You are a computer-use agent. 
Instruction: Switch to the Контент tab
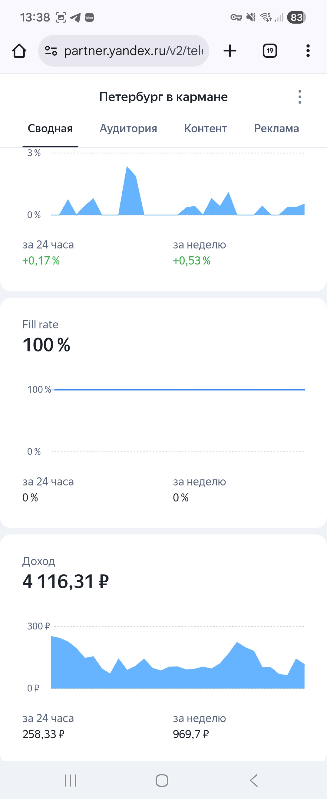click(205, 128)
